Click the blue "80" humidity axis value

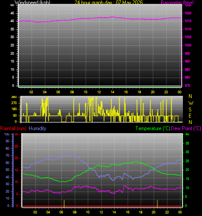coord(7,148)
